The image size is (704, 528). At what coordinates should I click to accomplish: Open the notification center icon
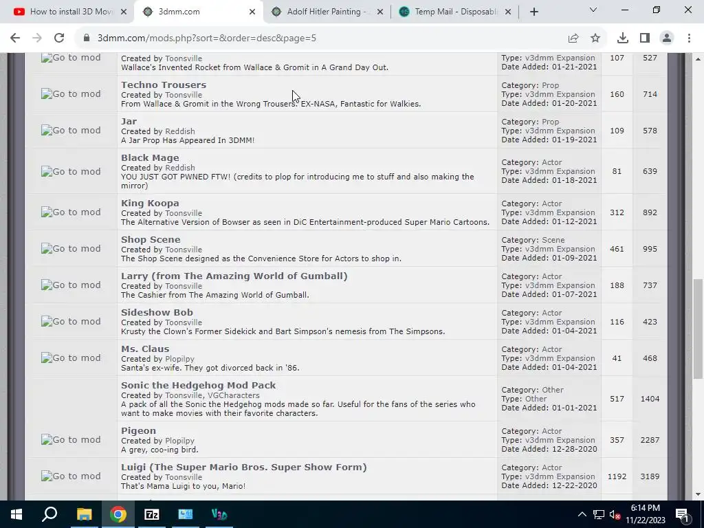[682, 514]
